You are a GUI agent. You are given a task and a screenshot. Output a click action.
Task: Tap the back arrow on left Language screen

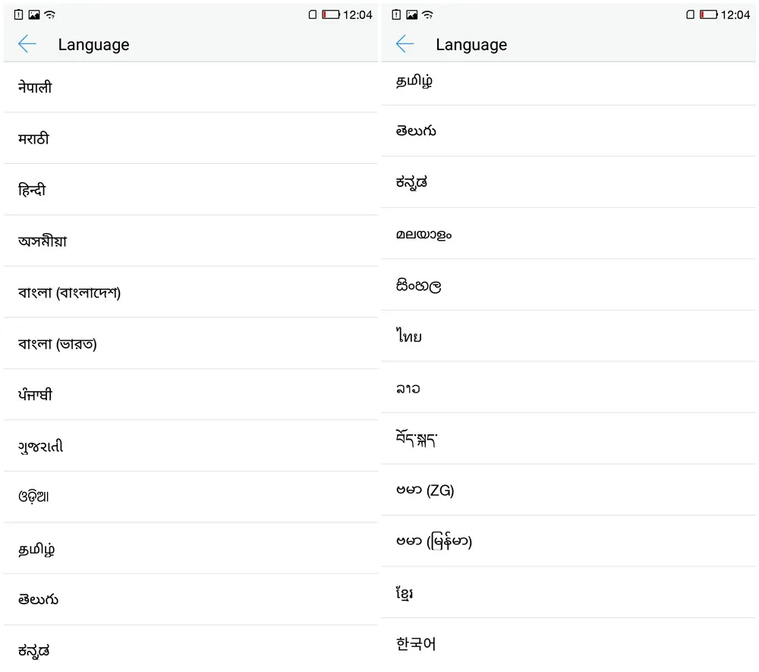(x=27, y=44)
